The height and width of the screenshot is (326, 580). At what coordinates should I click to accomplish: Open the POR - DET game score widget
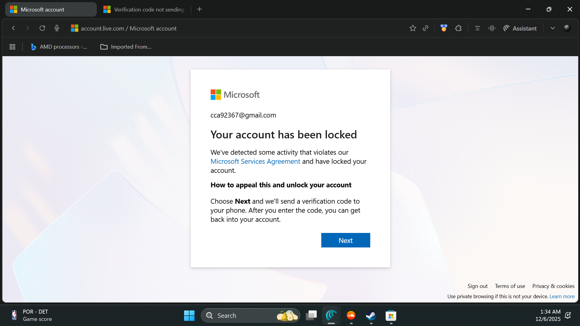31,315
